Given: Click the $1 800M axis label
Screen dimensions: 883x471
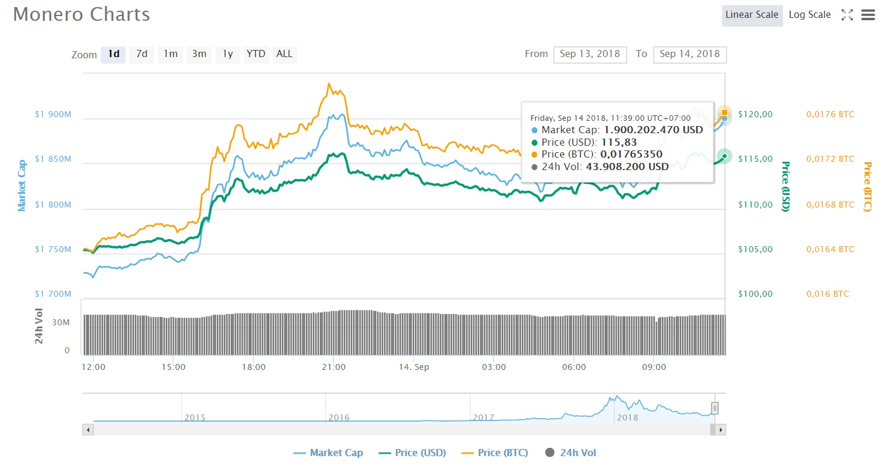Looking at the screenshot, I should pyautogui.click(x=53, y=205).
